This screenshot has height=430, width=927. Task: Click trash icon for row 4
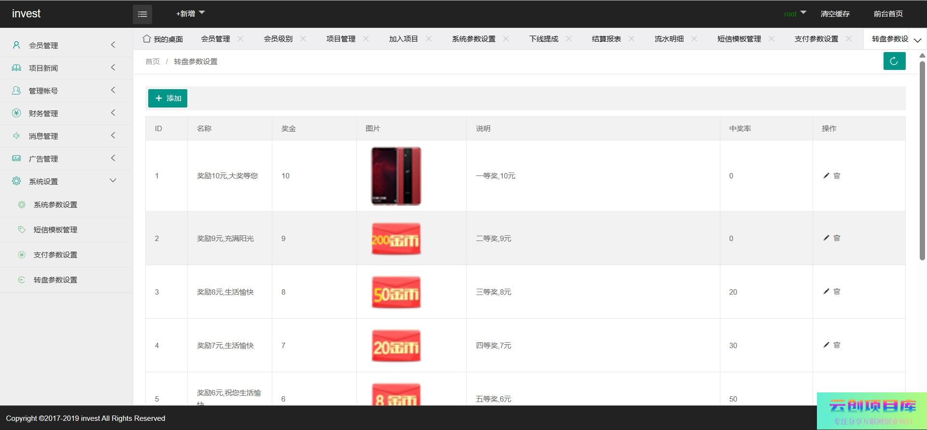pyautogui.click(x=837, y=345)
